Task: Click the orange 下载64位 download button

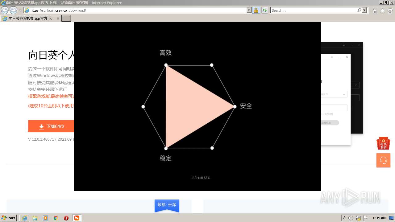Action: click(x=51, y=126)
